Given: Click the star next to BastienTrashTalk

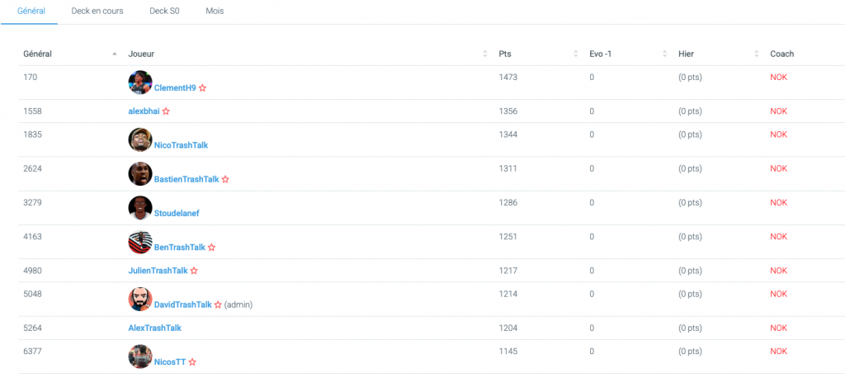Looking at the screenshot, I should (225, 179).
